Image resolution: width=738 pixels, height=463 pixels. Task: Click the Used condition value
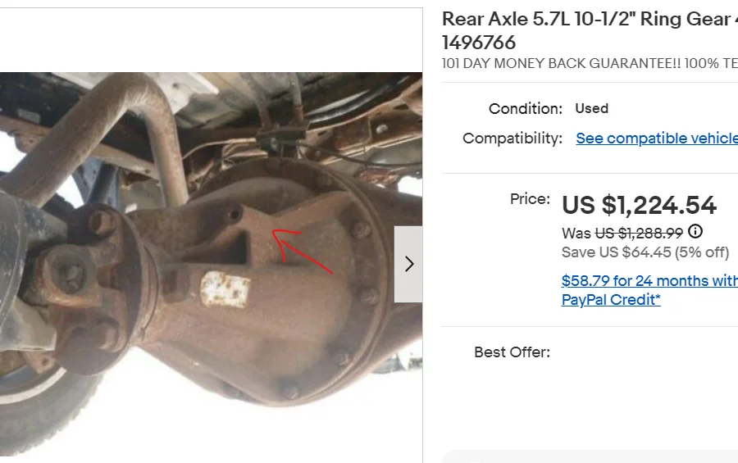tap(591, 108)
